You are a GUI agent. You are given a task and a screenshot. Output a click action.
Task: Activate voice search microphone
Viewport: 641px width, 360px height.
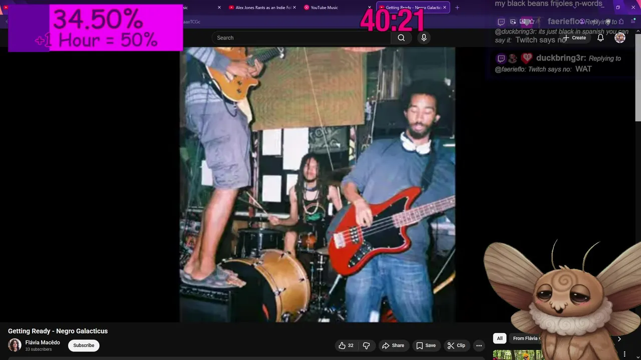coord(424,37)
